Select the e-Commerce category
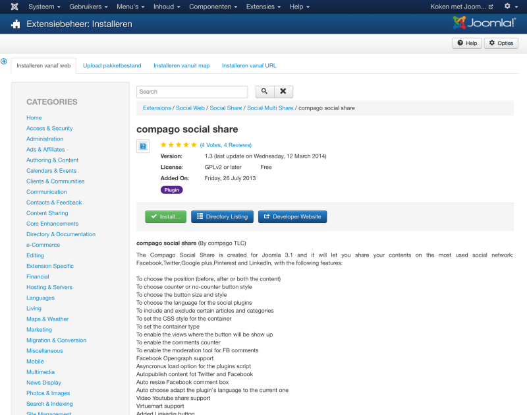This screenshot has width=527, height=415. click(43, 245)
